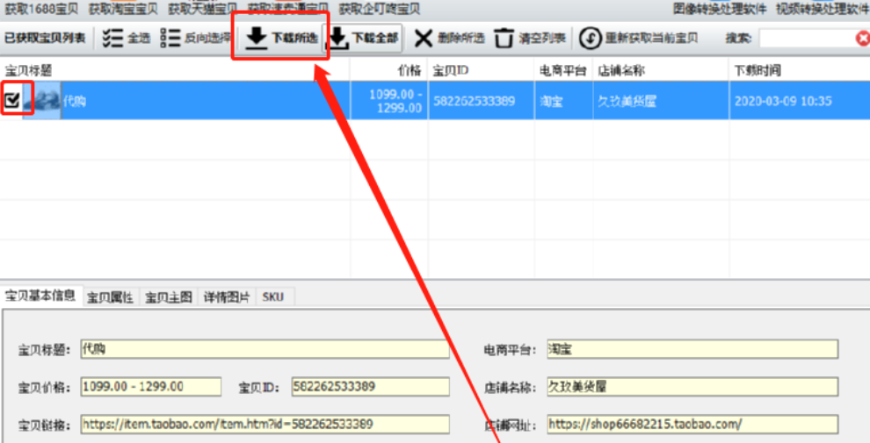
Task: Re-fetch current item with 重新获取当前宝贝
Action: tap(638, 39)
